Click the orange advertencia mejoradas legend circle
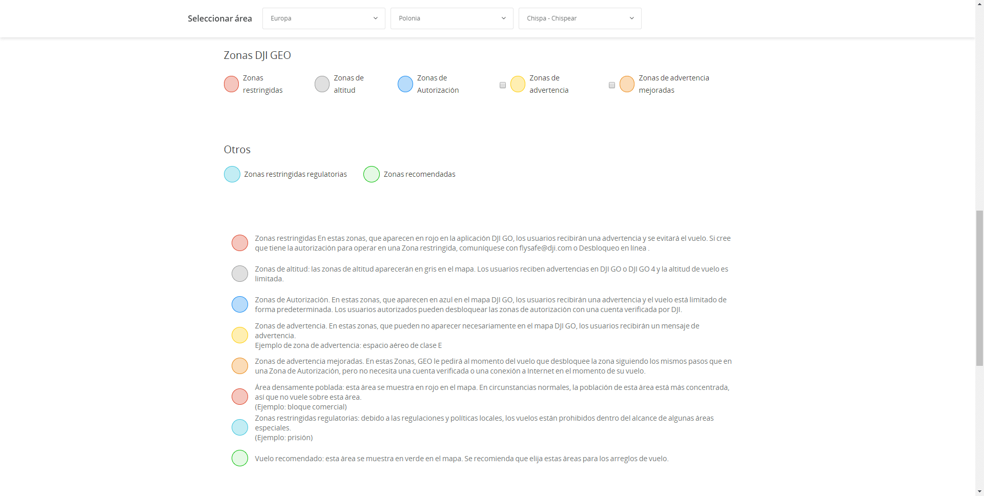984x496 pixels. [x=627, y=84]
